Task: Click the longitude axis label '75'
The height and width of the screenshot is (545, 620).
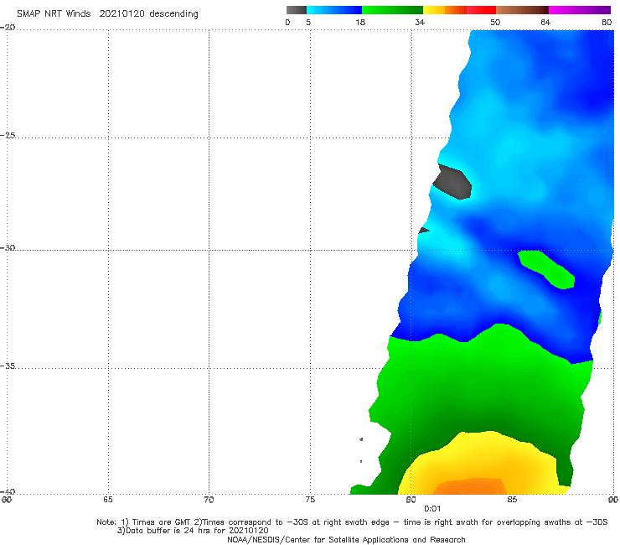Action: [x=310, y=500]
